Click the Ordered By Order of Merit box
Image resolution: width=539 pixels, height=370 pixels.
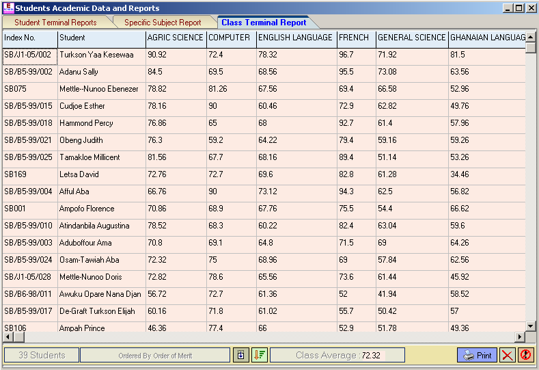[x=155, y=355]
